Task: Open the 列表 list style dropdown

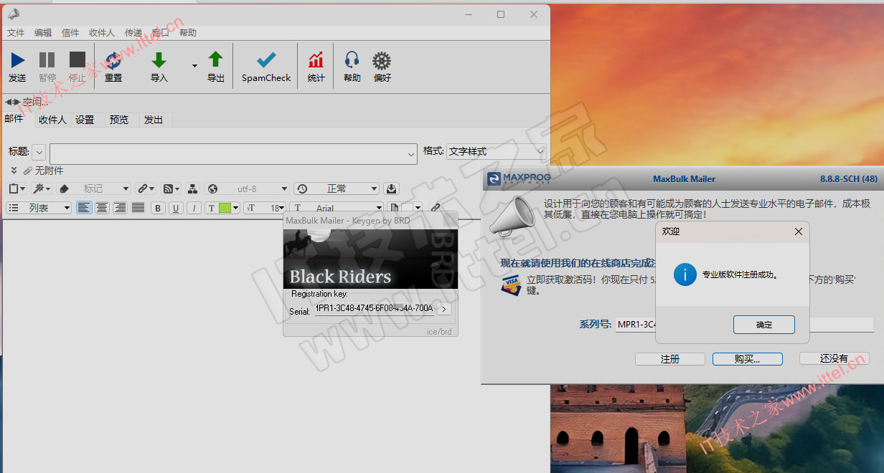Action: click(x=39, y=208)
